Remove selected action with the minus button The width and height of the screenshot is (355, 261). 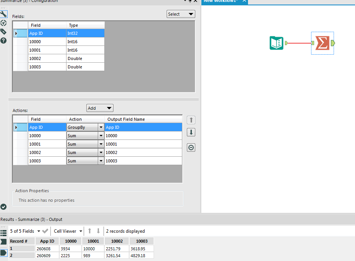coord(191,147)
